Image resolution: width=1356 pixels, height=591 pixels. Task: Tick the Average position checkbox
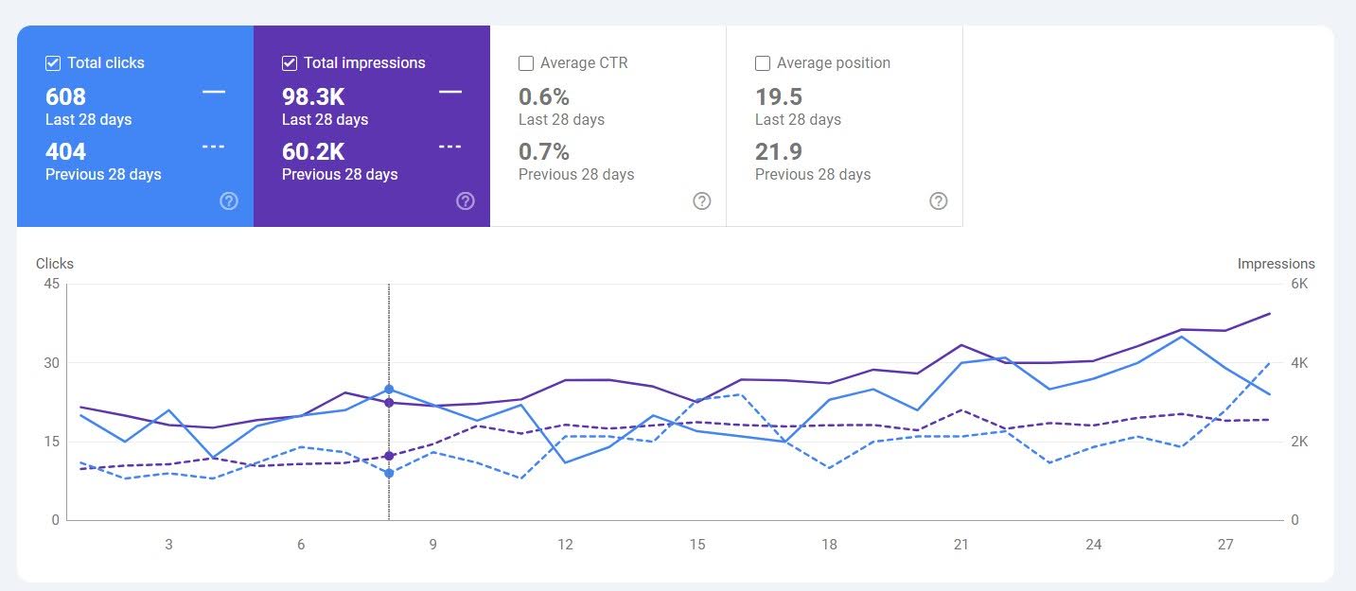[x=763, y=63]
